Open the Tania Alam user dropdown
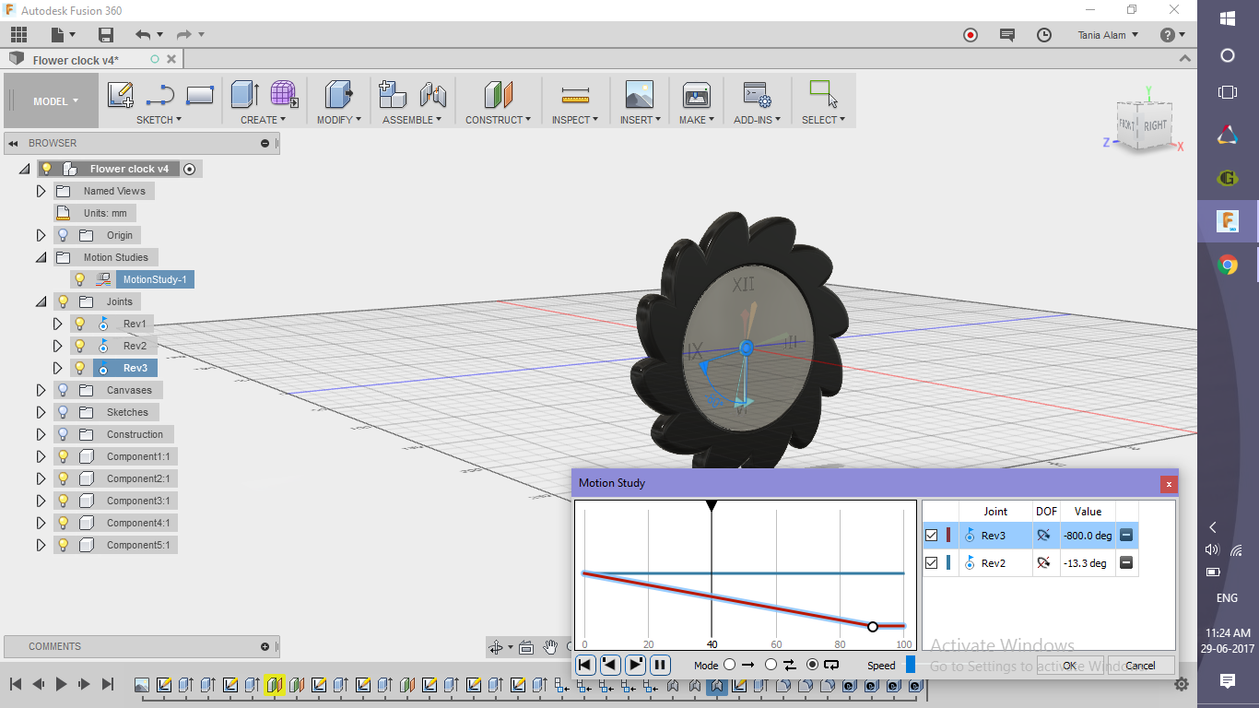 coord(1108,35)
